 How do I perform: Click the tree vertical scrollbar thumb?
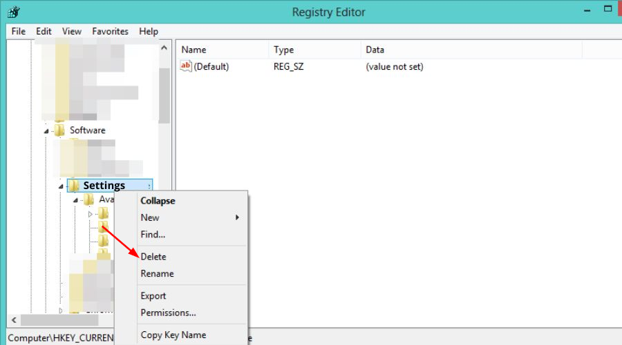(x=164, y=95)
